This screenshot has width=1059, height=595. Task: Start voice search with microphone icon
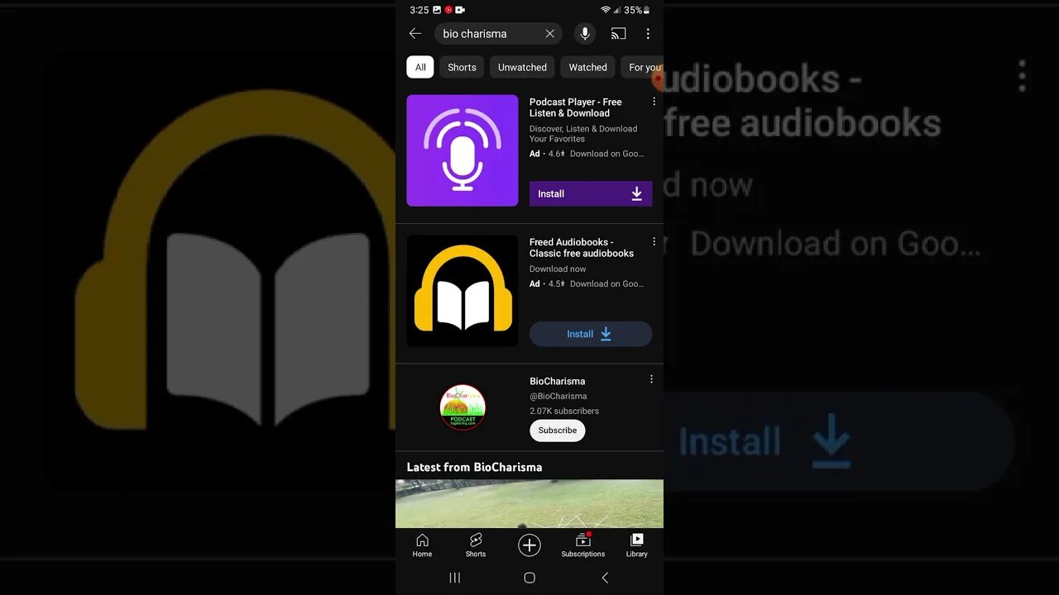point(585,34)
